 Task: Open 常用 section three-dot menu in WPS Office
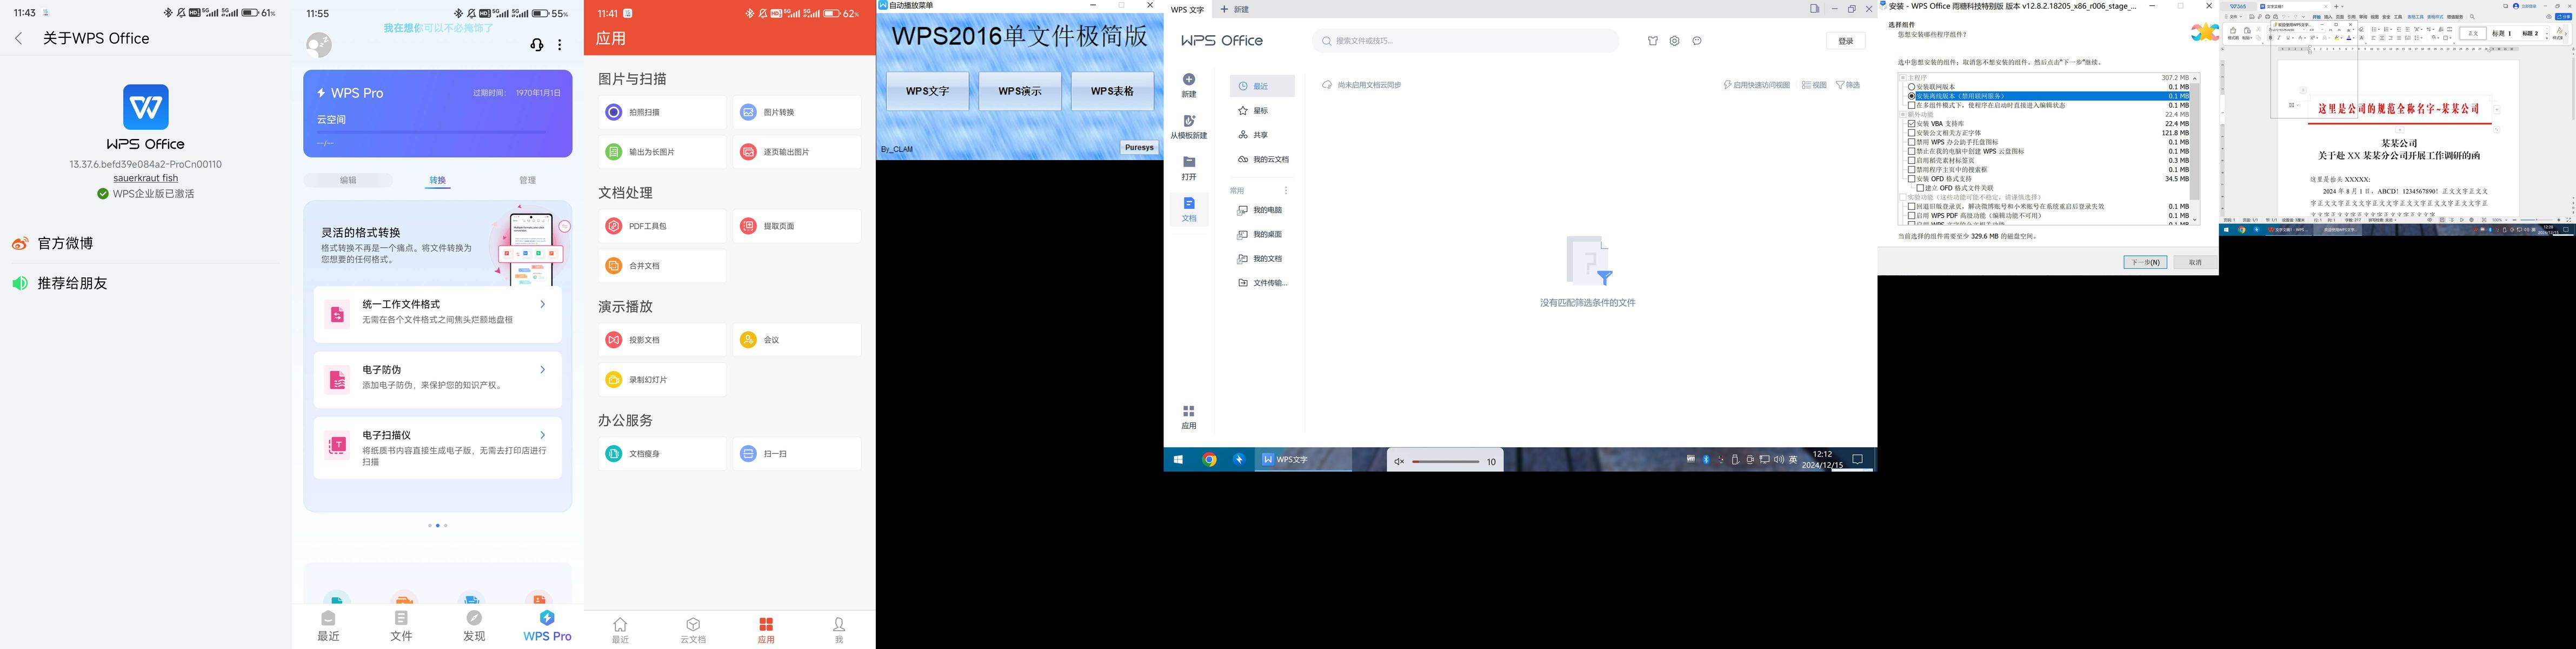[x=1286, y=190]
